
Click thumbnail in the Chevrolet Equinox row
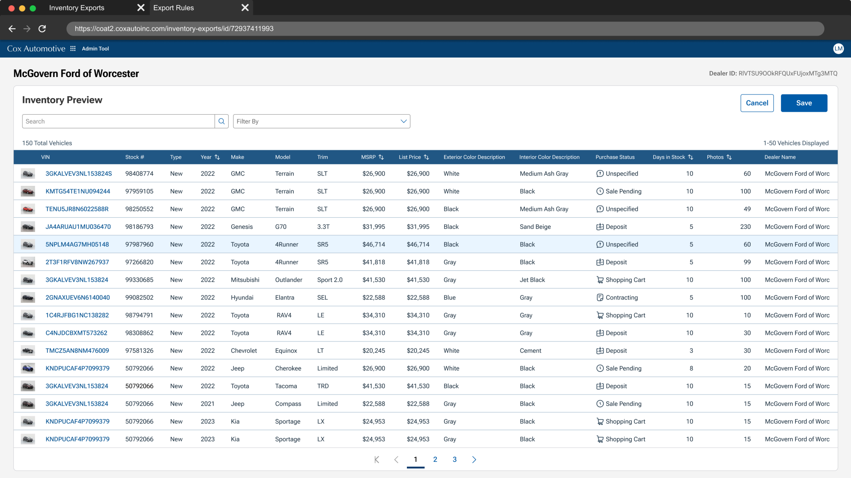28,351
